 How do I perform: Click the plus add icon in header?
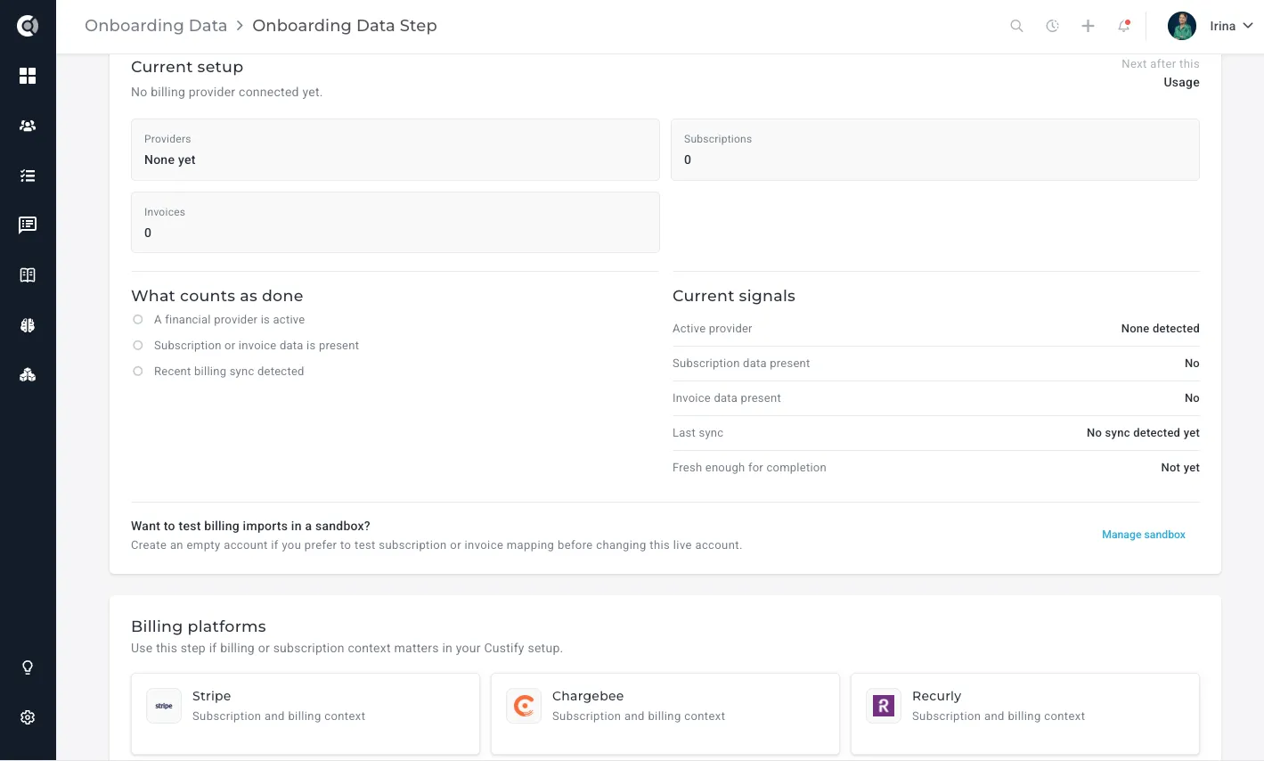click(x=1088, y=26)
